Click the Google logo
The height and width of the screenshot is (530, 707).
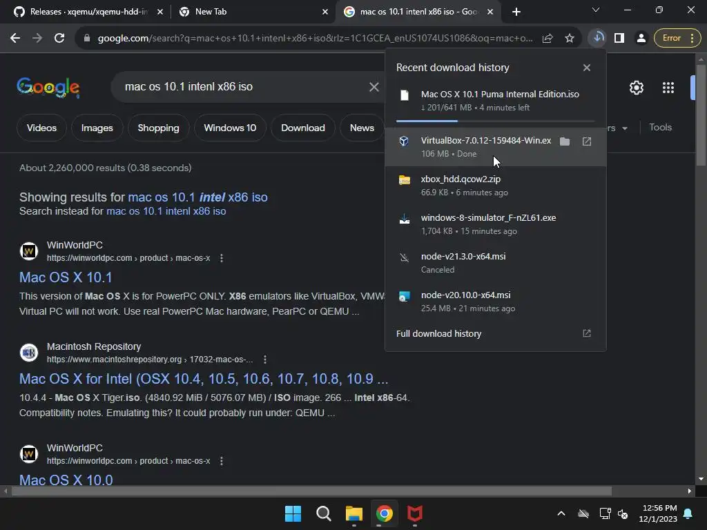[48, 87]
